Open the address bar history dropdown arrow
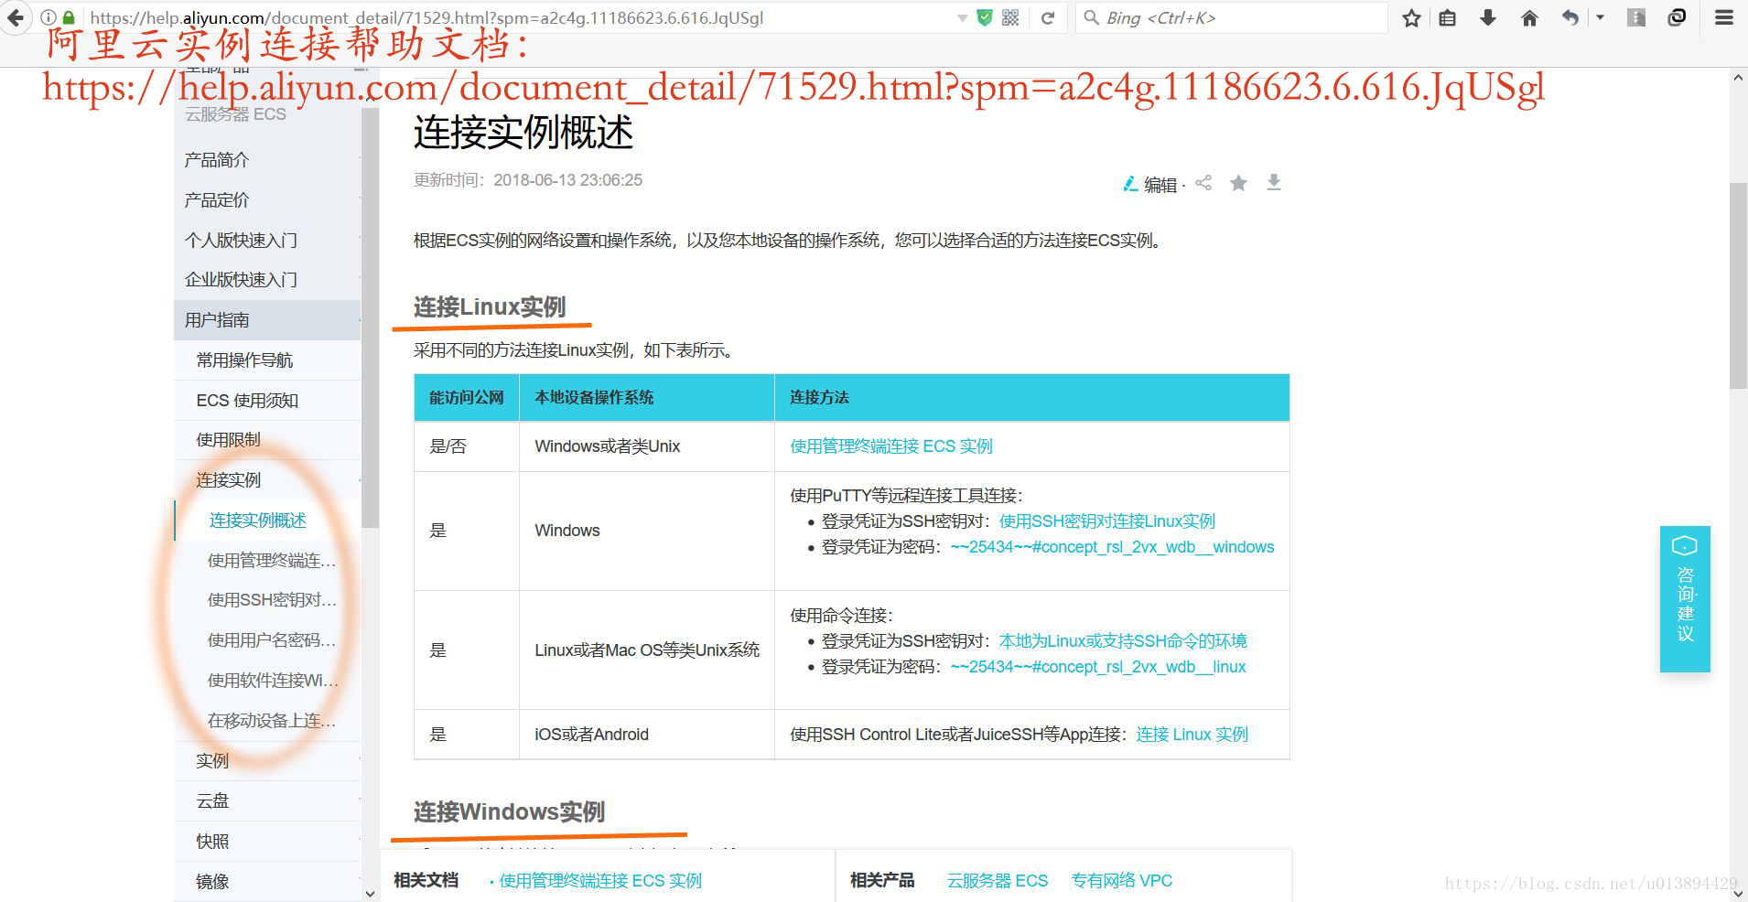The image size is (1748, 902). tap(962, 18)
